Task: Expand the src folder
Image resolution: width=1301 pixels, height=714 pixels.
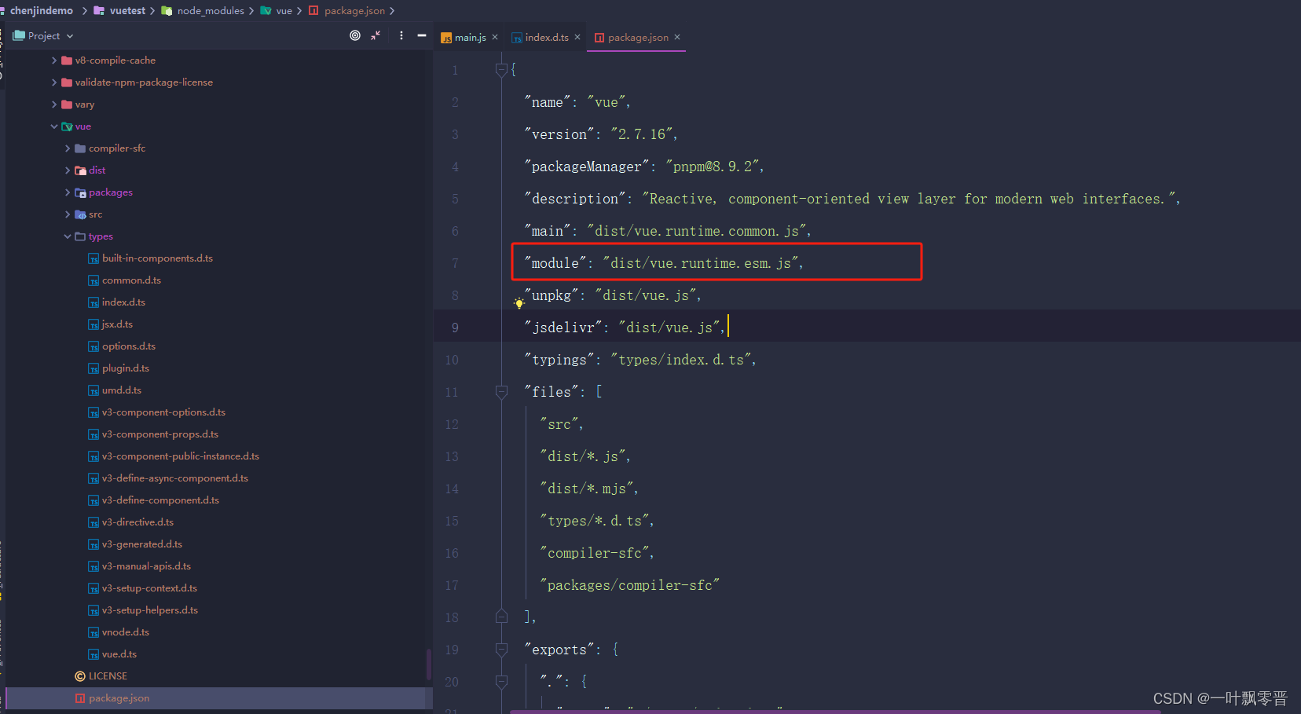Action: [x=68, y=214]
